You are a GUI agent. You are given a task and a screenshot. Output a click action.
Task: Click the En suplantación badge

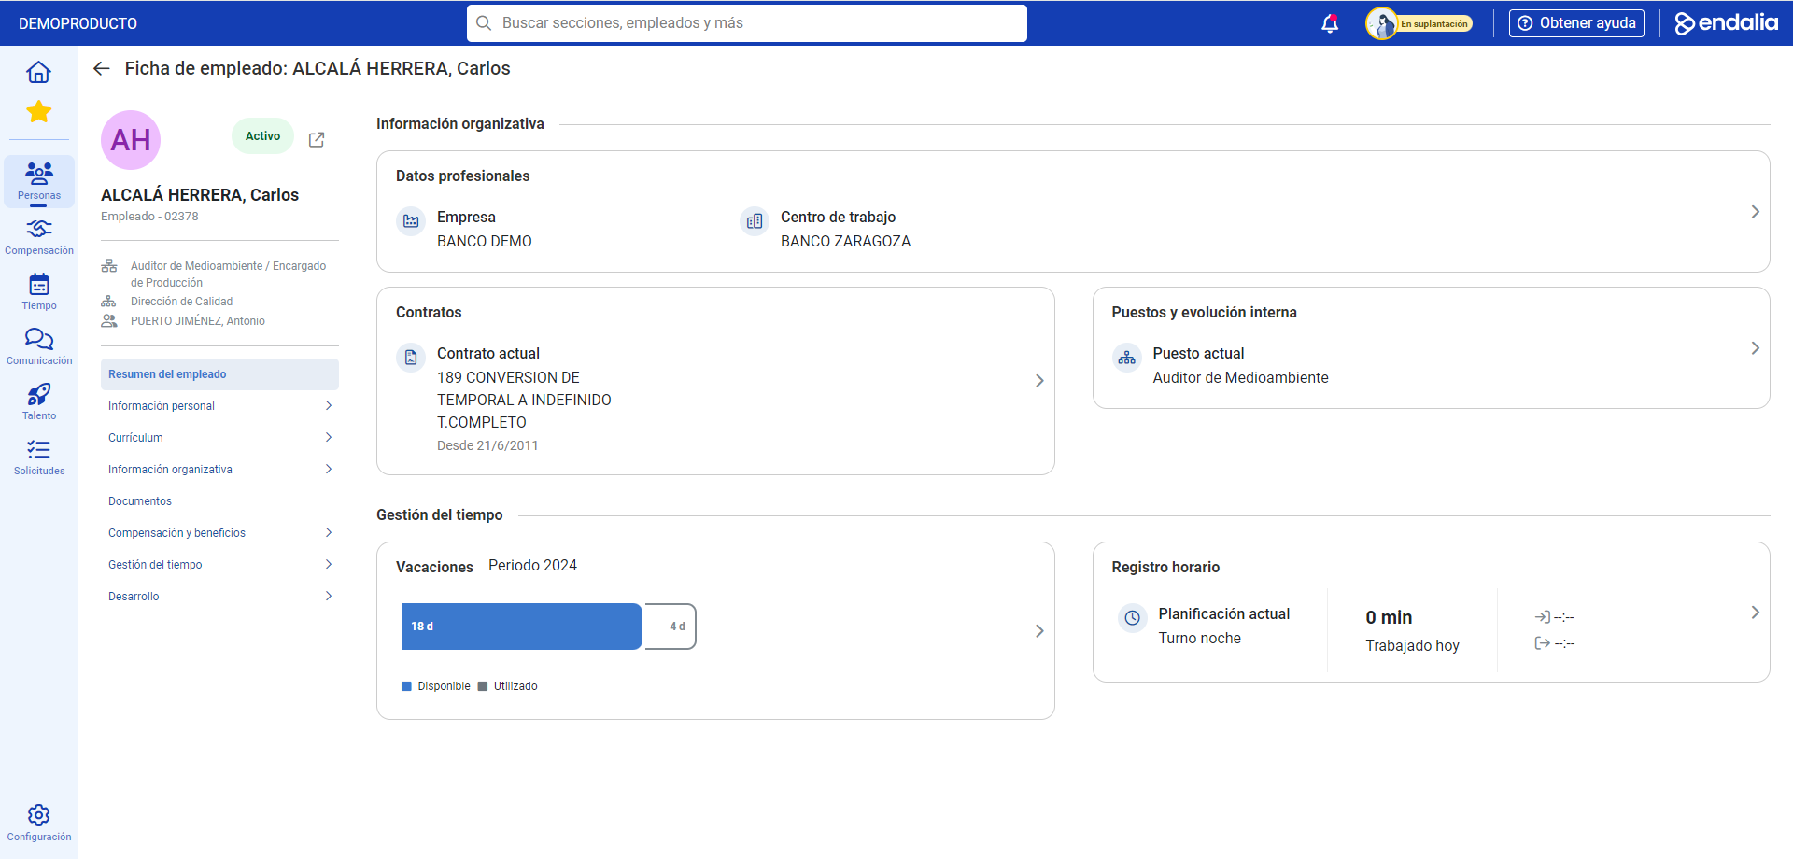tap(1434, 23)
